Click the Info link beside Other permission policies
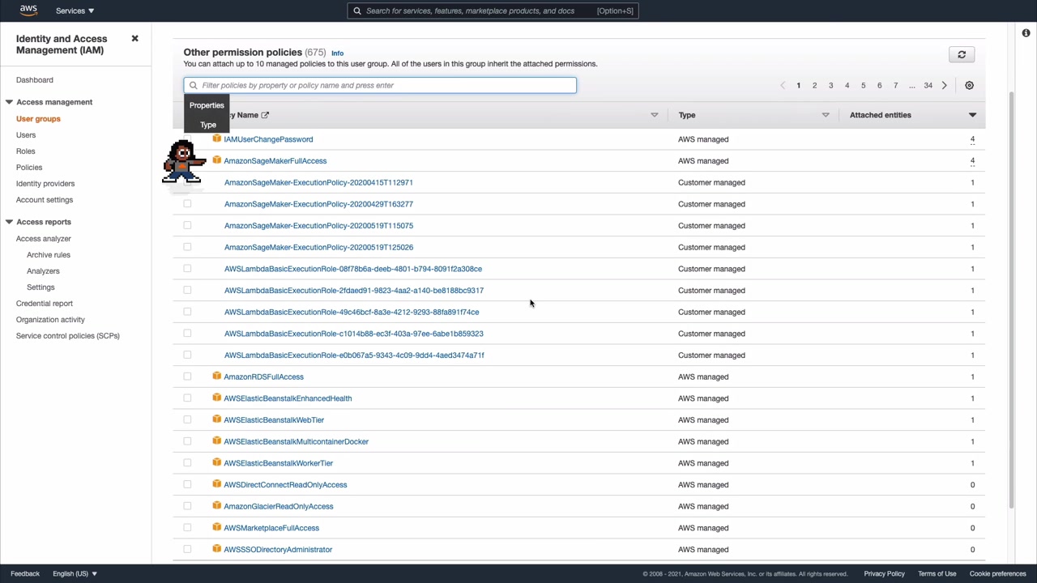1037x583 pixels. click(x=337, y=53)
